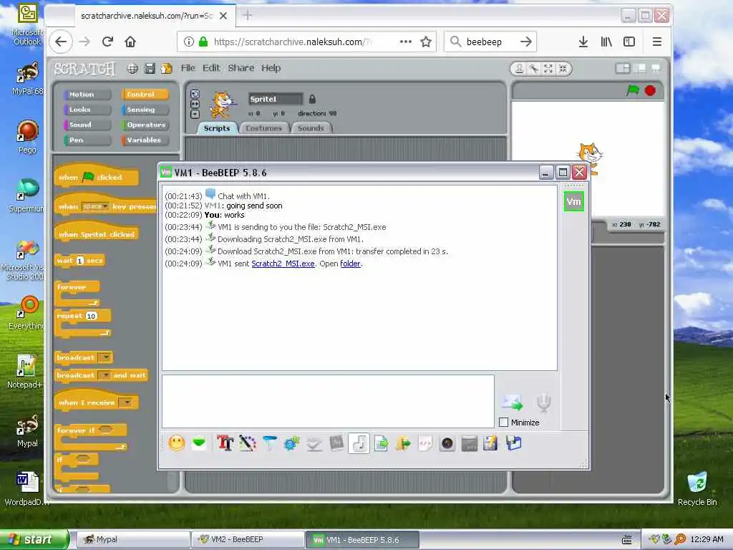Open the chat font (TT) settings
The height and width of the screenshot is (550, 733).
[225, 443]
